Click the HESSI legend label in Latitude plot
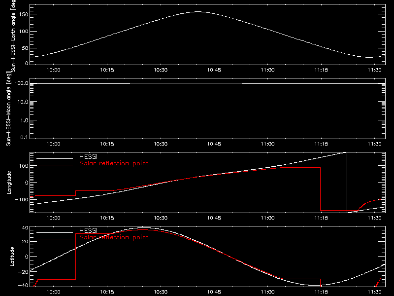Viewport: 394px width, 296px height. click(x=88, y=230)
